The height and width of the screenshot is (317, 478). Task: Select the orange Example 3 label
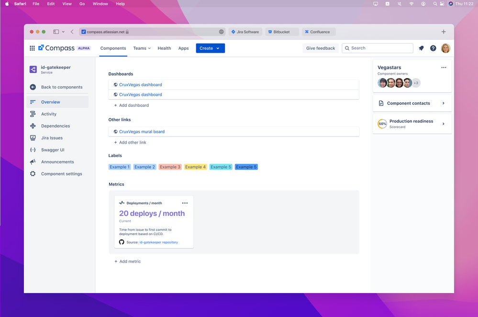coord(170,167)
